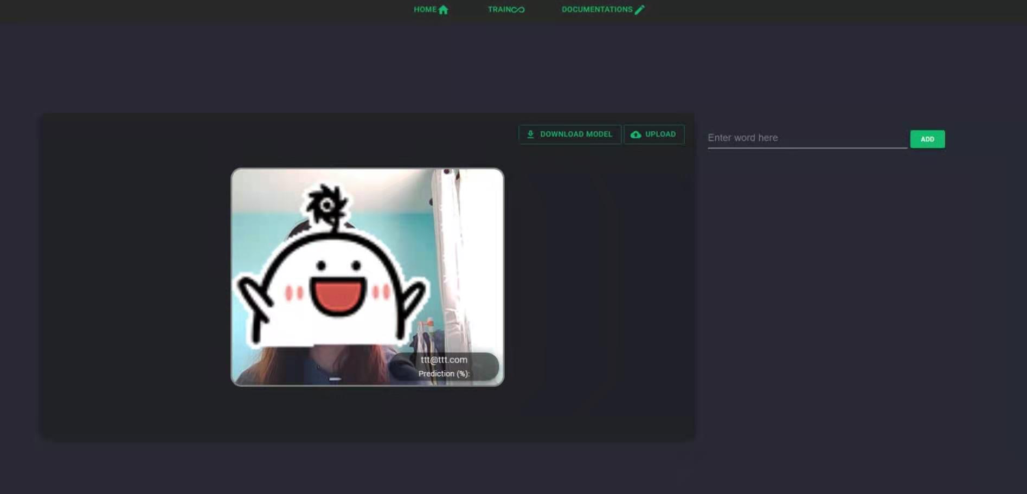Open the Documentations page

point(603,9)
